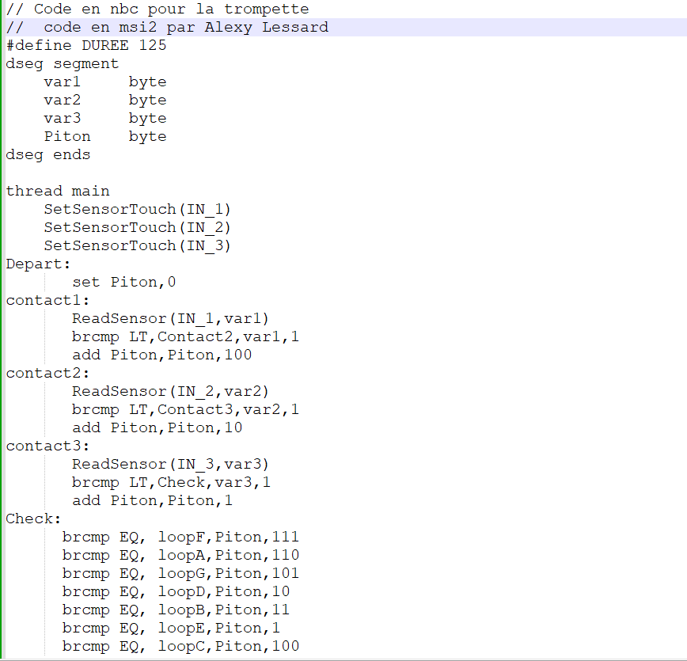Click the brcmp line jumping to loopA

[181, 555]
